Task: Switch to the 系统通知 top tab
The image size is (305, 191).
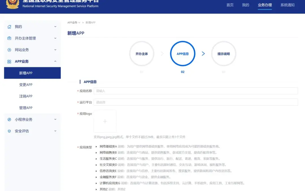Action: [287, 5]
